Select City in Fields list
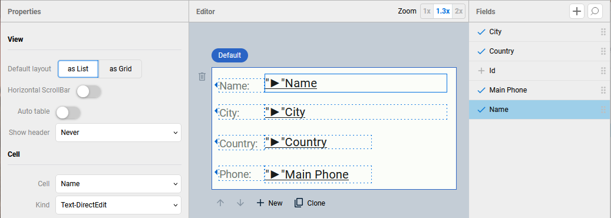The height and width of the screenshot is (218, 611). (x=540, y=32)
